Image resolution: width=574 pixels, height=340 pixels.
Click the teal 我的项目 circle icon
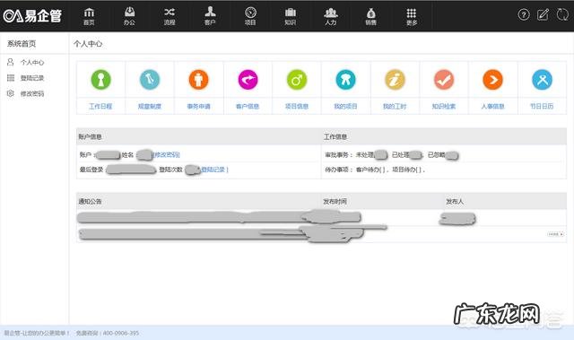(345, 80)
